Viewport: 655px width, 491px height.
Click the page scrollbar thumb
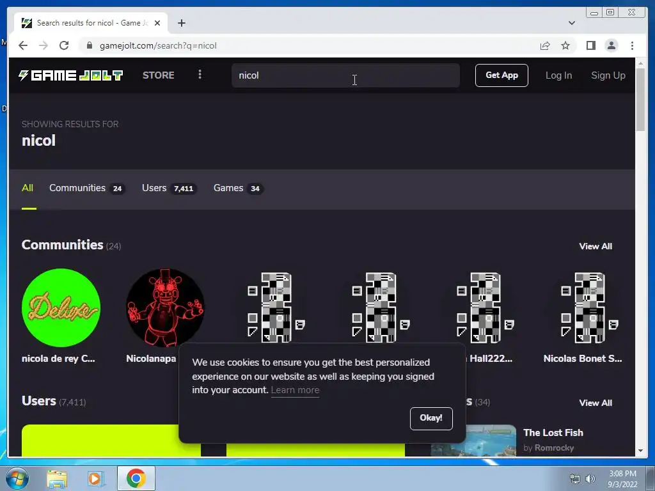640,101
